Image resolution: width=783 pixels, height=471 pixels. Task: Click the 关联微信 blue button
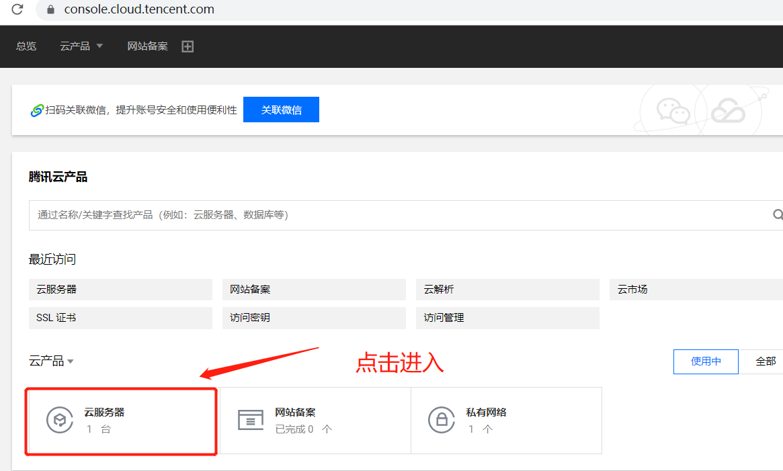coord(281,110)
